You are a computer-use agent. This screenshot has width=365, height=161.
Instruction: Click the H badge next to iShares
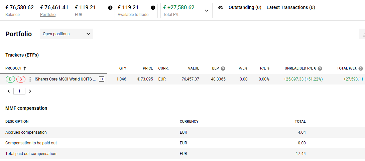tap(102, 79)
